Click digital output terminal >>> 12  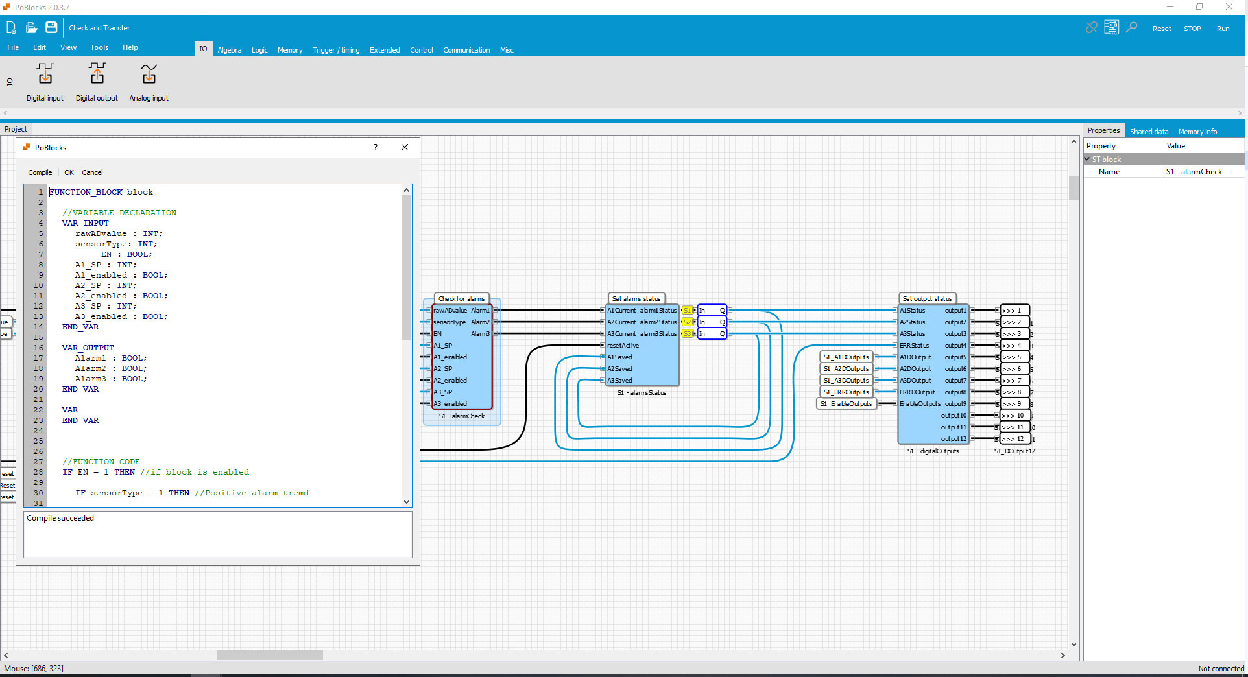coord(1014,439)
